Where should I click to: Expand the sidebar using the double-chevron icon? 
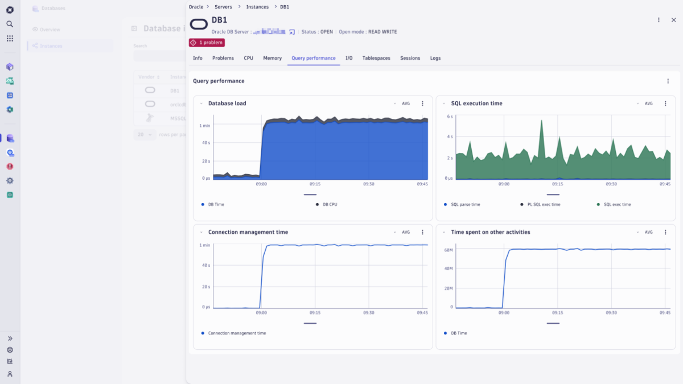click(x=9, y=338)
